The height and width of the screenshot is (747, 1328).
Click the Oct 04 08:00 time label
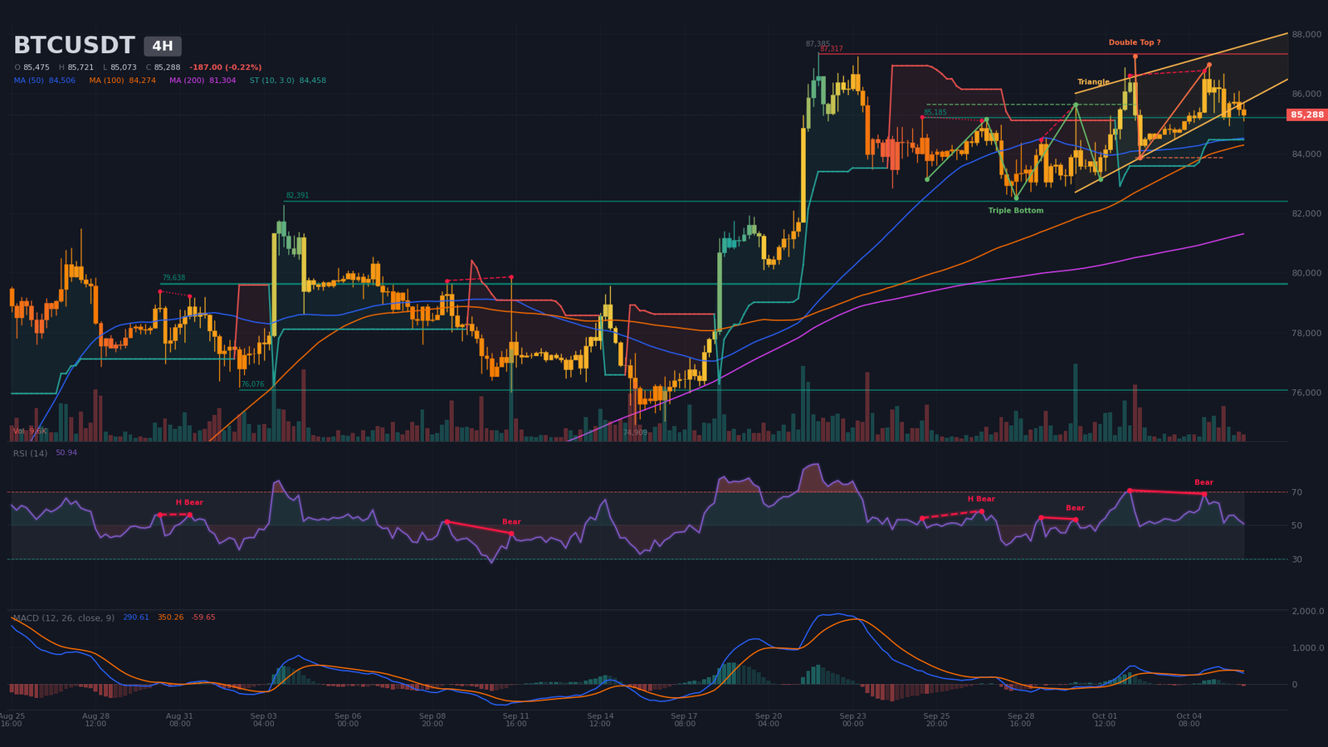(x=1189, y=720)
